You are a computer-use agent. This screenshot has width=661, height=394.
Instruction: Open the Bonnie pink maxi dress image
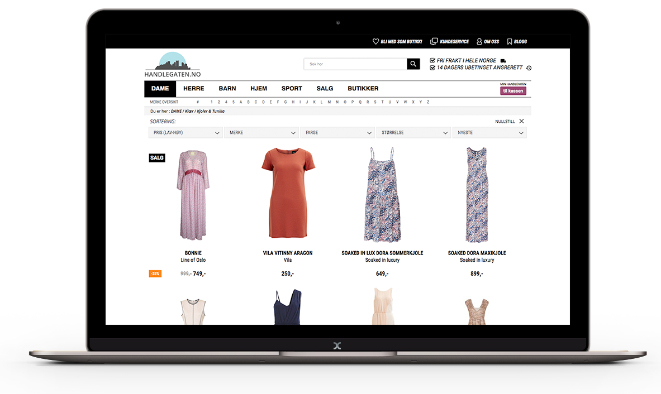pyautogui.click(x=193, y=195)
